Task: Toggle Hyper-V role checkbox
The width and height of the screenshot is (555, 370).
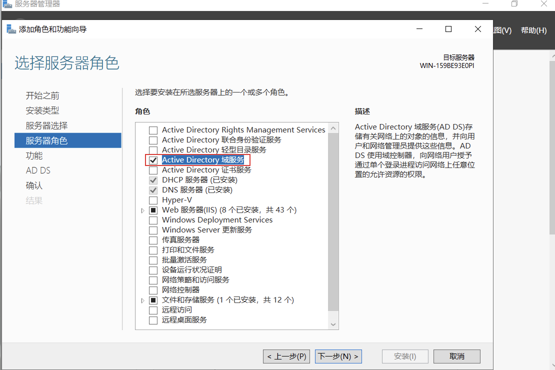Action: pyautogui.click(x=153, y=200)
